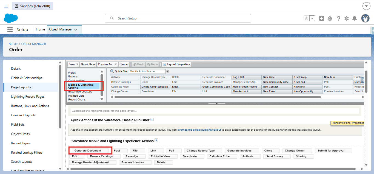Click info icon beside Classic Publisher heading

point(152,120)
